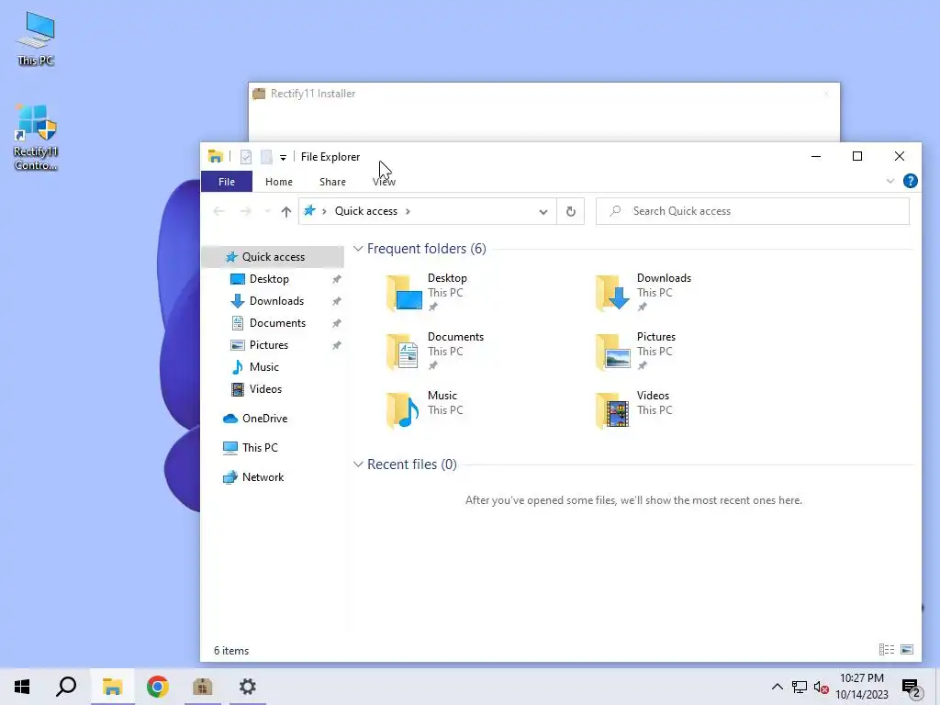Select Quick access in the navigation pane
Viewport: 940px width, 705px height.
[273, 257]
